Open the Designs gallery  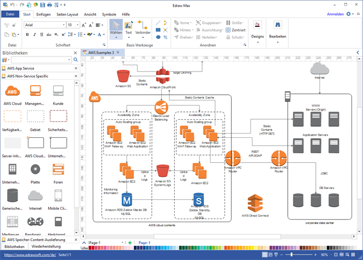(x=257, y=30)
